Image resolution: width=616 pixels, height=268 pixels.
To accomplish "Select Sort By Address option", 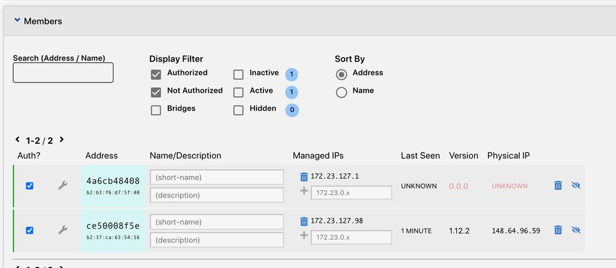I will (x=341, y=75).
